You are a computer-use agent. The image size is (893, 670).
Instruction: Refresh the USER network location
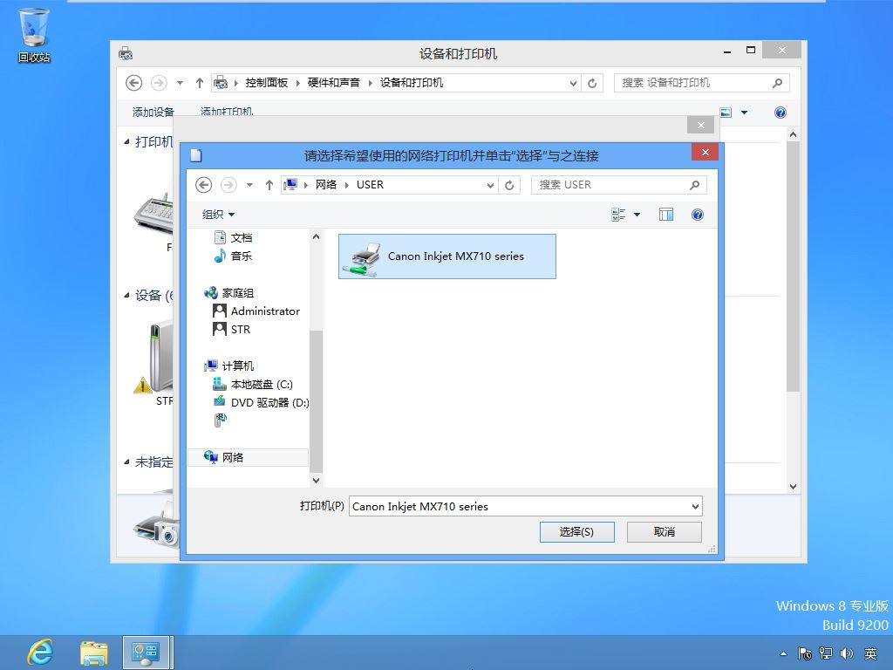click(509, 185)
